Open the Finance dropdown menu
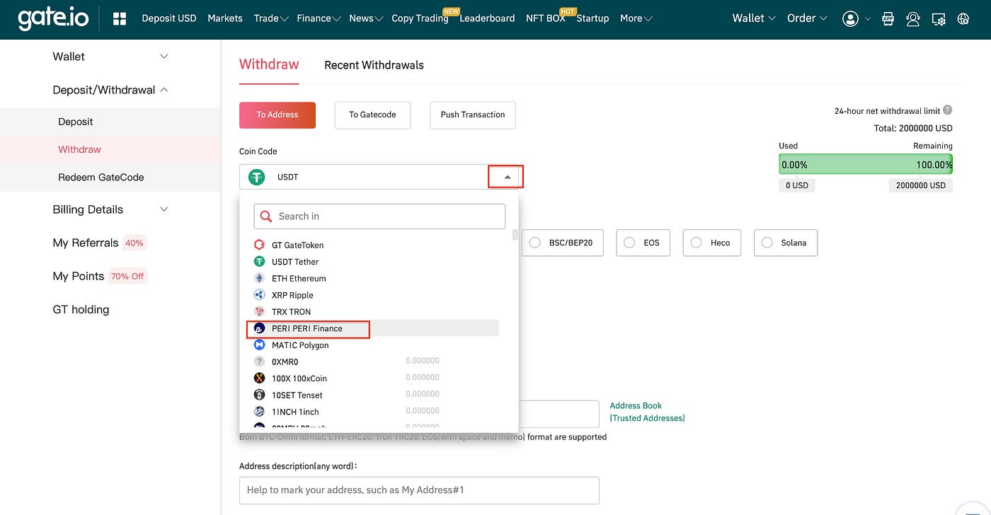Screen dimensions: 991x515 pos(319,18)
